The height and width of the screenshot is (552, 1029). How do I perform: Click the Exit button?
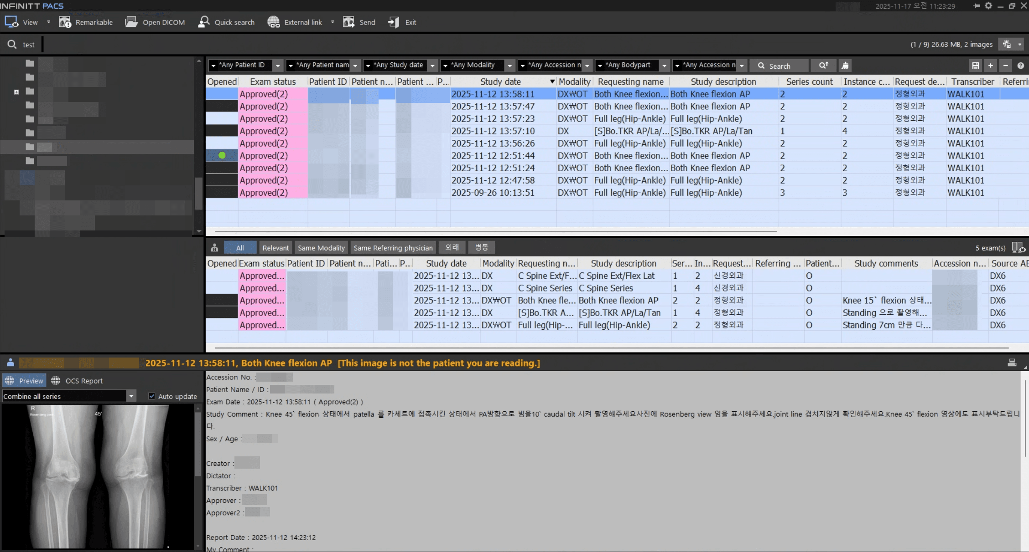(401, 21)
